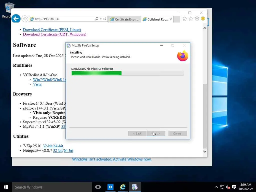Viewport: 256px width, 192px height.
Task: Open IE Tools gear icon
Action: (x=197, y=18)
